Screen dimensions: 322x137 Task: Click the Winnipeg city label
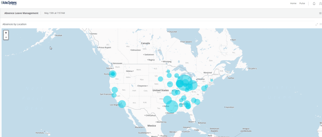(167, 61)
